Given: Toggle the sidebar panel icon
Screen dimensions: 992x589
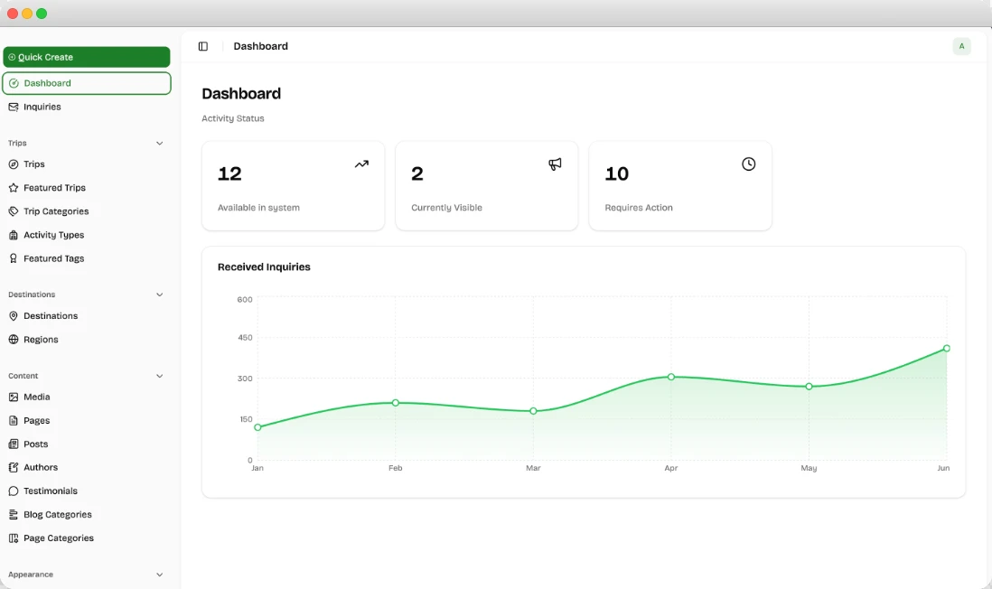Looking at the screenshot, I should pyautogui.click(x=203, y=46).
